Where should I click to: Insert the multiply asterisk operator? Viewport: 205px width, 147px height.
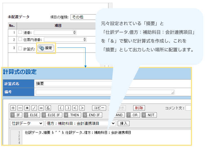tap(27, 108)
